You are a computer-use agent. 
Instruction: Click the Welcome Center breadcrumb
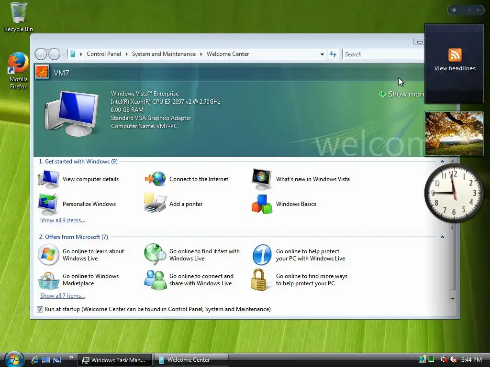click(228, 54)
